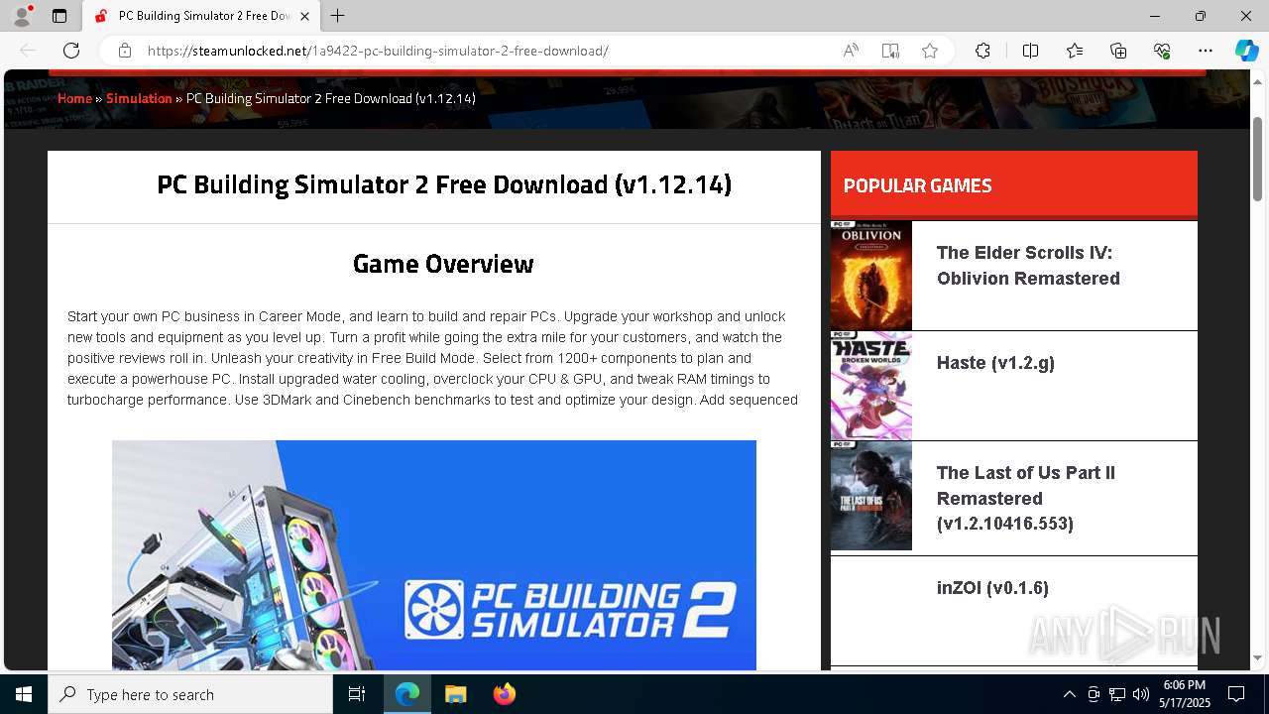Open the inZOI (v0.1.6) link

tap(992, 588)
